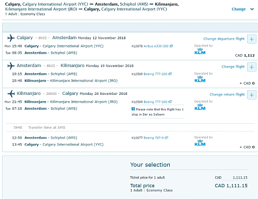
Task: Expand the Change flight plus button
Action: point(252,67)
